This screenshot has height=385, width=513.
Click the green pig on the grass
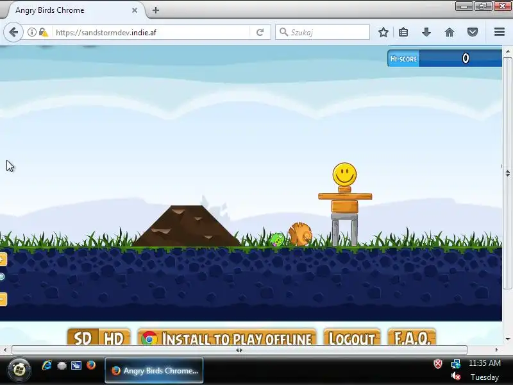(278, 239)
